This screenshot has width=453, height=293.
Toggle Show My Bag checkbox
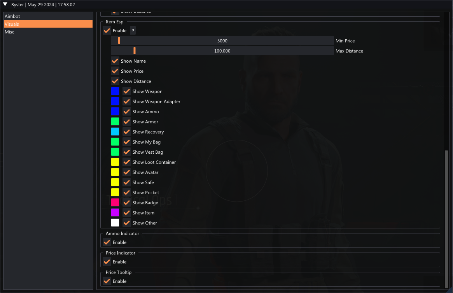(126, 142)
